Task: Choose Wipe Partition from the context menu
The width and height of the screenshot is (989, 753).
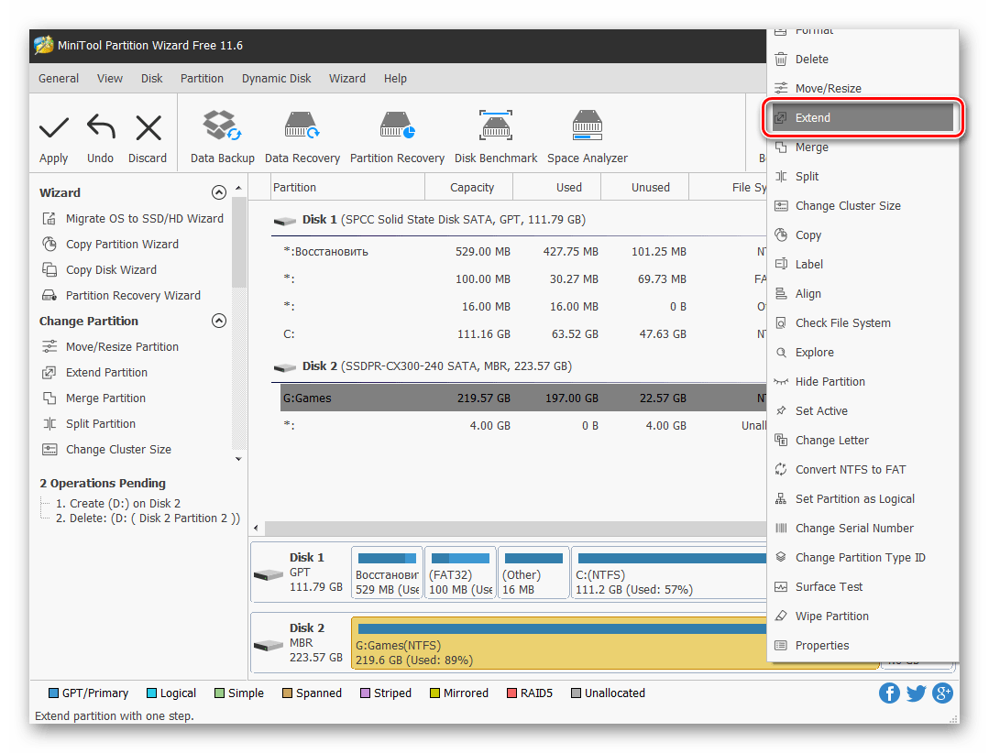Action: (831, 617)
